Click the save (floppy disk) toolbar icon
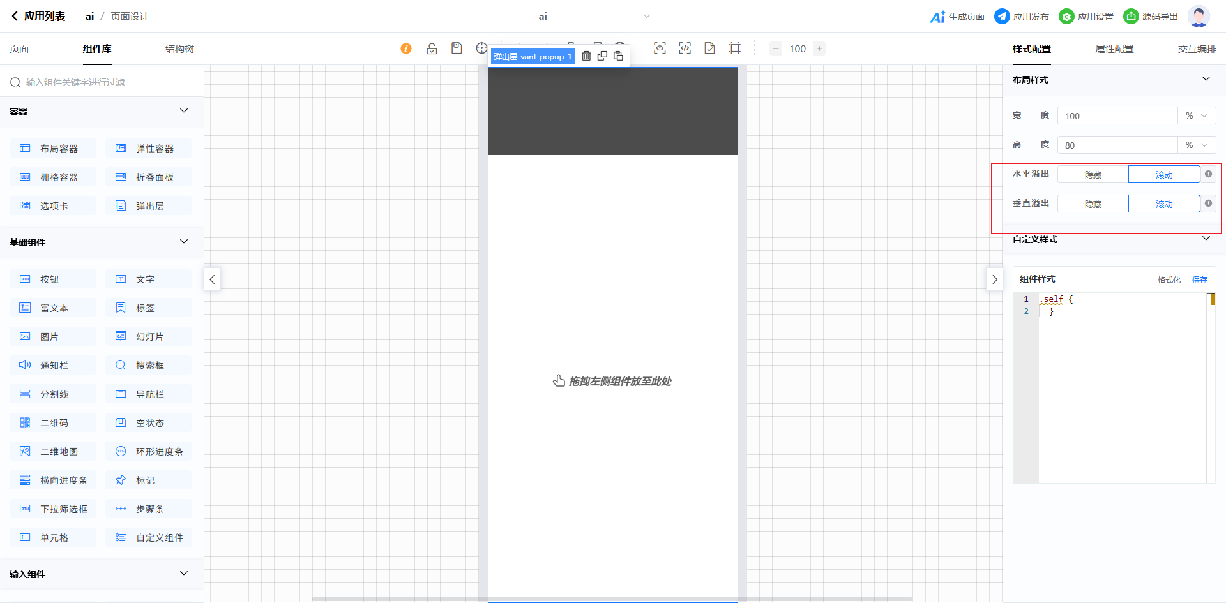 457,48
